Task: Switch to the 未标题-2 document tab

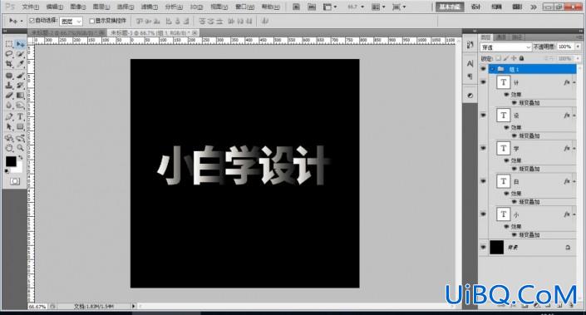Action: pyautogui.click(x=67, y=33)
